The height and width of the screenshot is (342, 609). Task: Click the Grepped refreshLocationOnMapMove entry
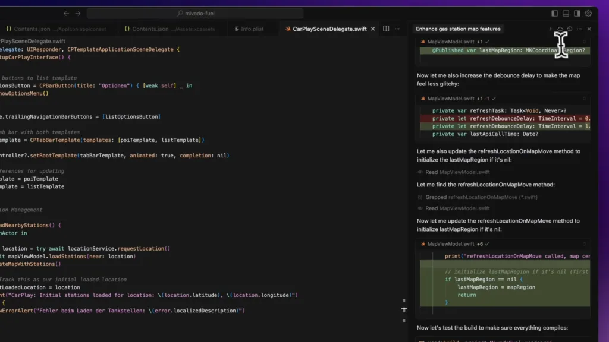click(481, 197)
